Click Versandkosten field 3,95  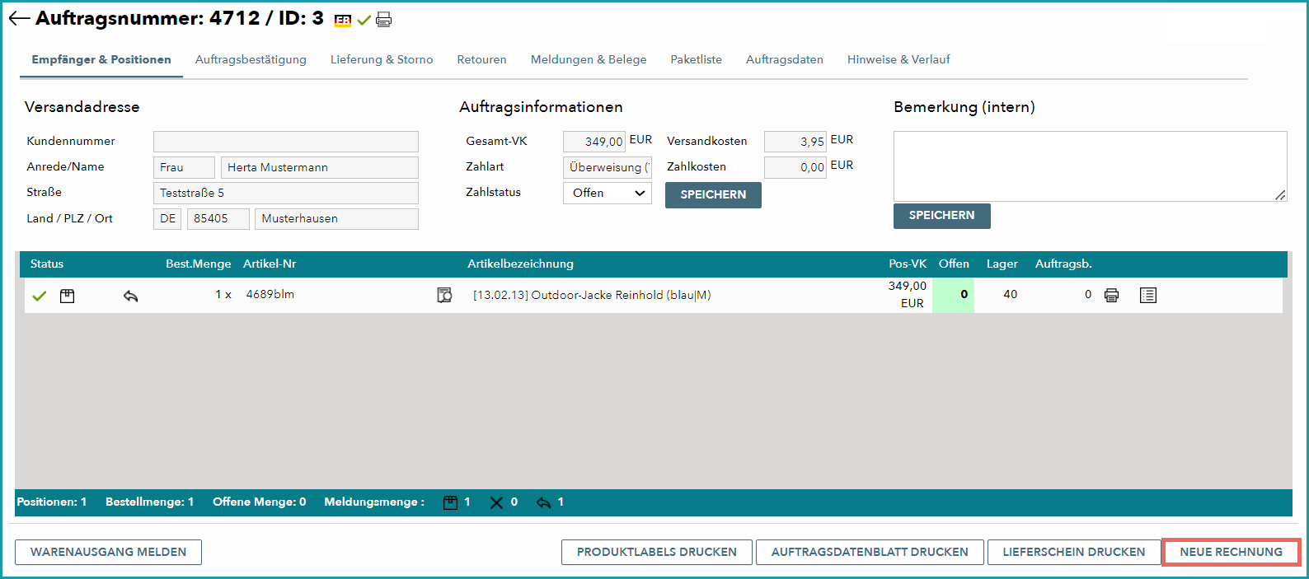795,142
